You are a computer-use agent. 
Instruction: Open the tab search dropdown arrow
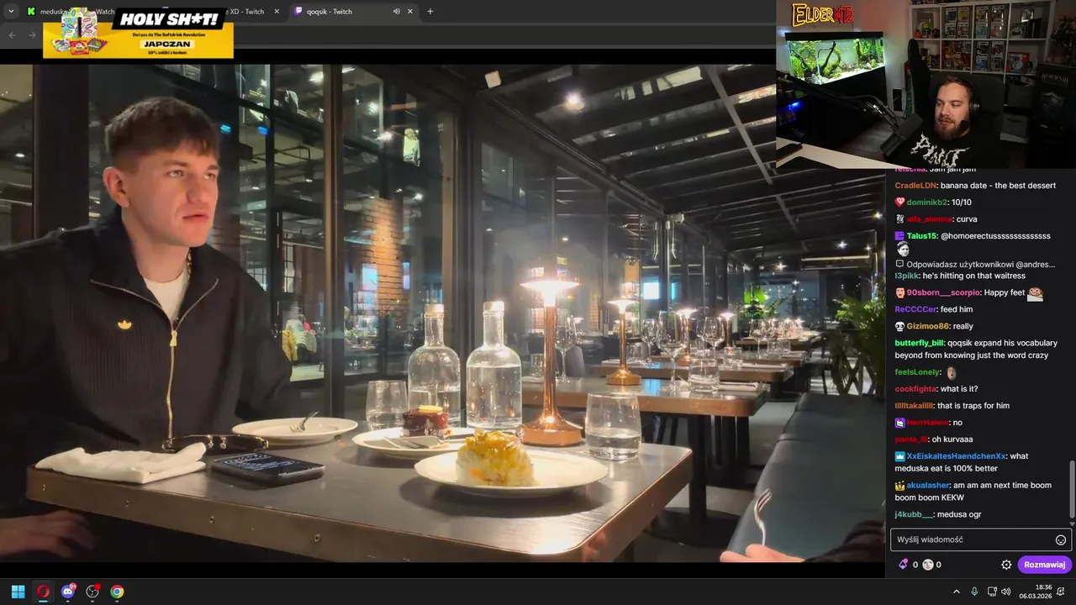(x=11, y=11)
